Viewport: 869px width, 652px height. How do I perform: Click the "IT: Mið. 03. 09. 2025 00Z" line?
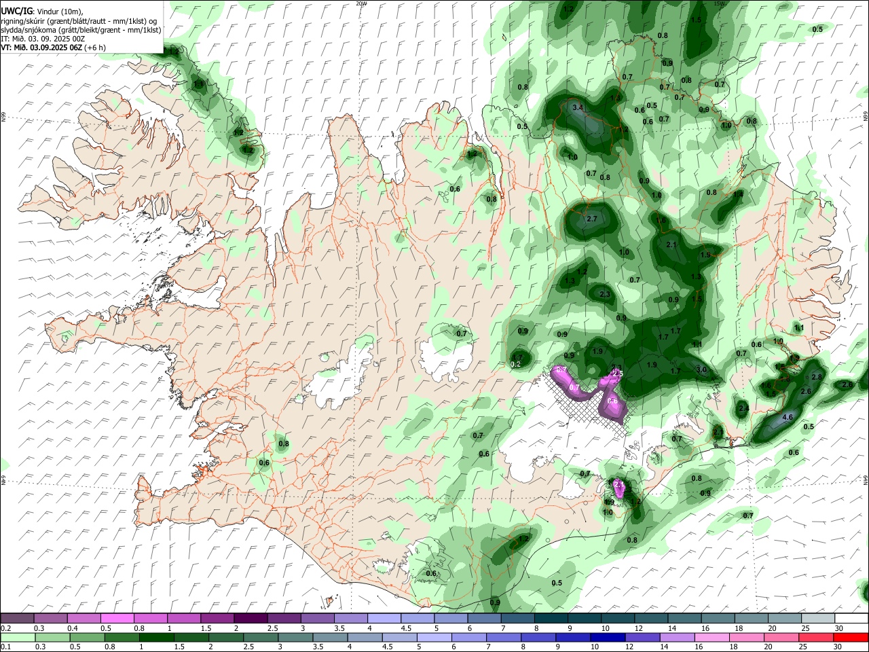pos(43,39)
